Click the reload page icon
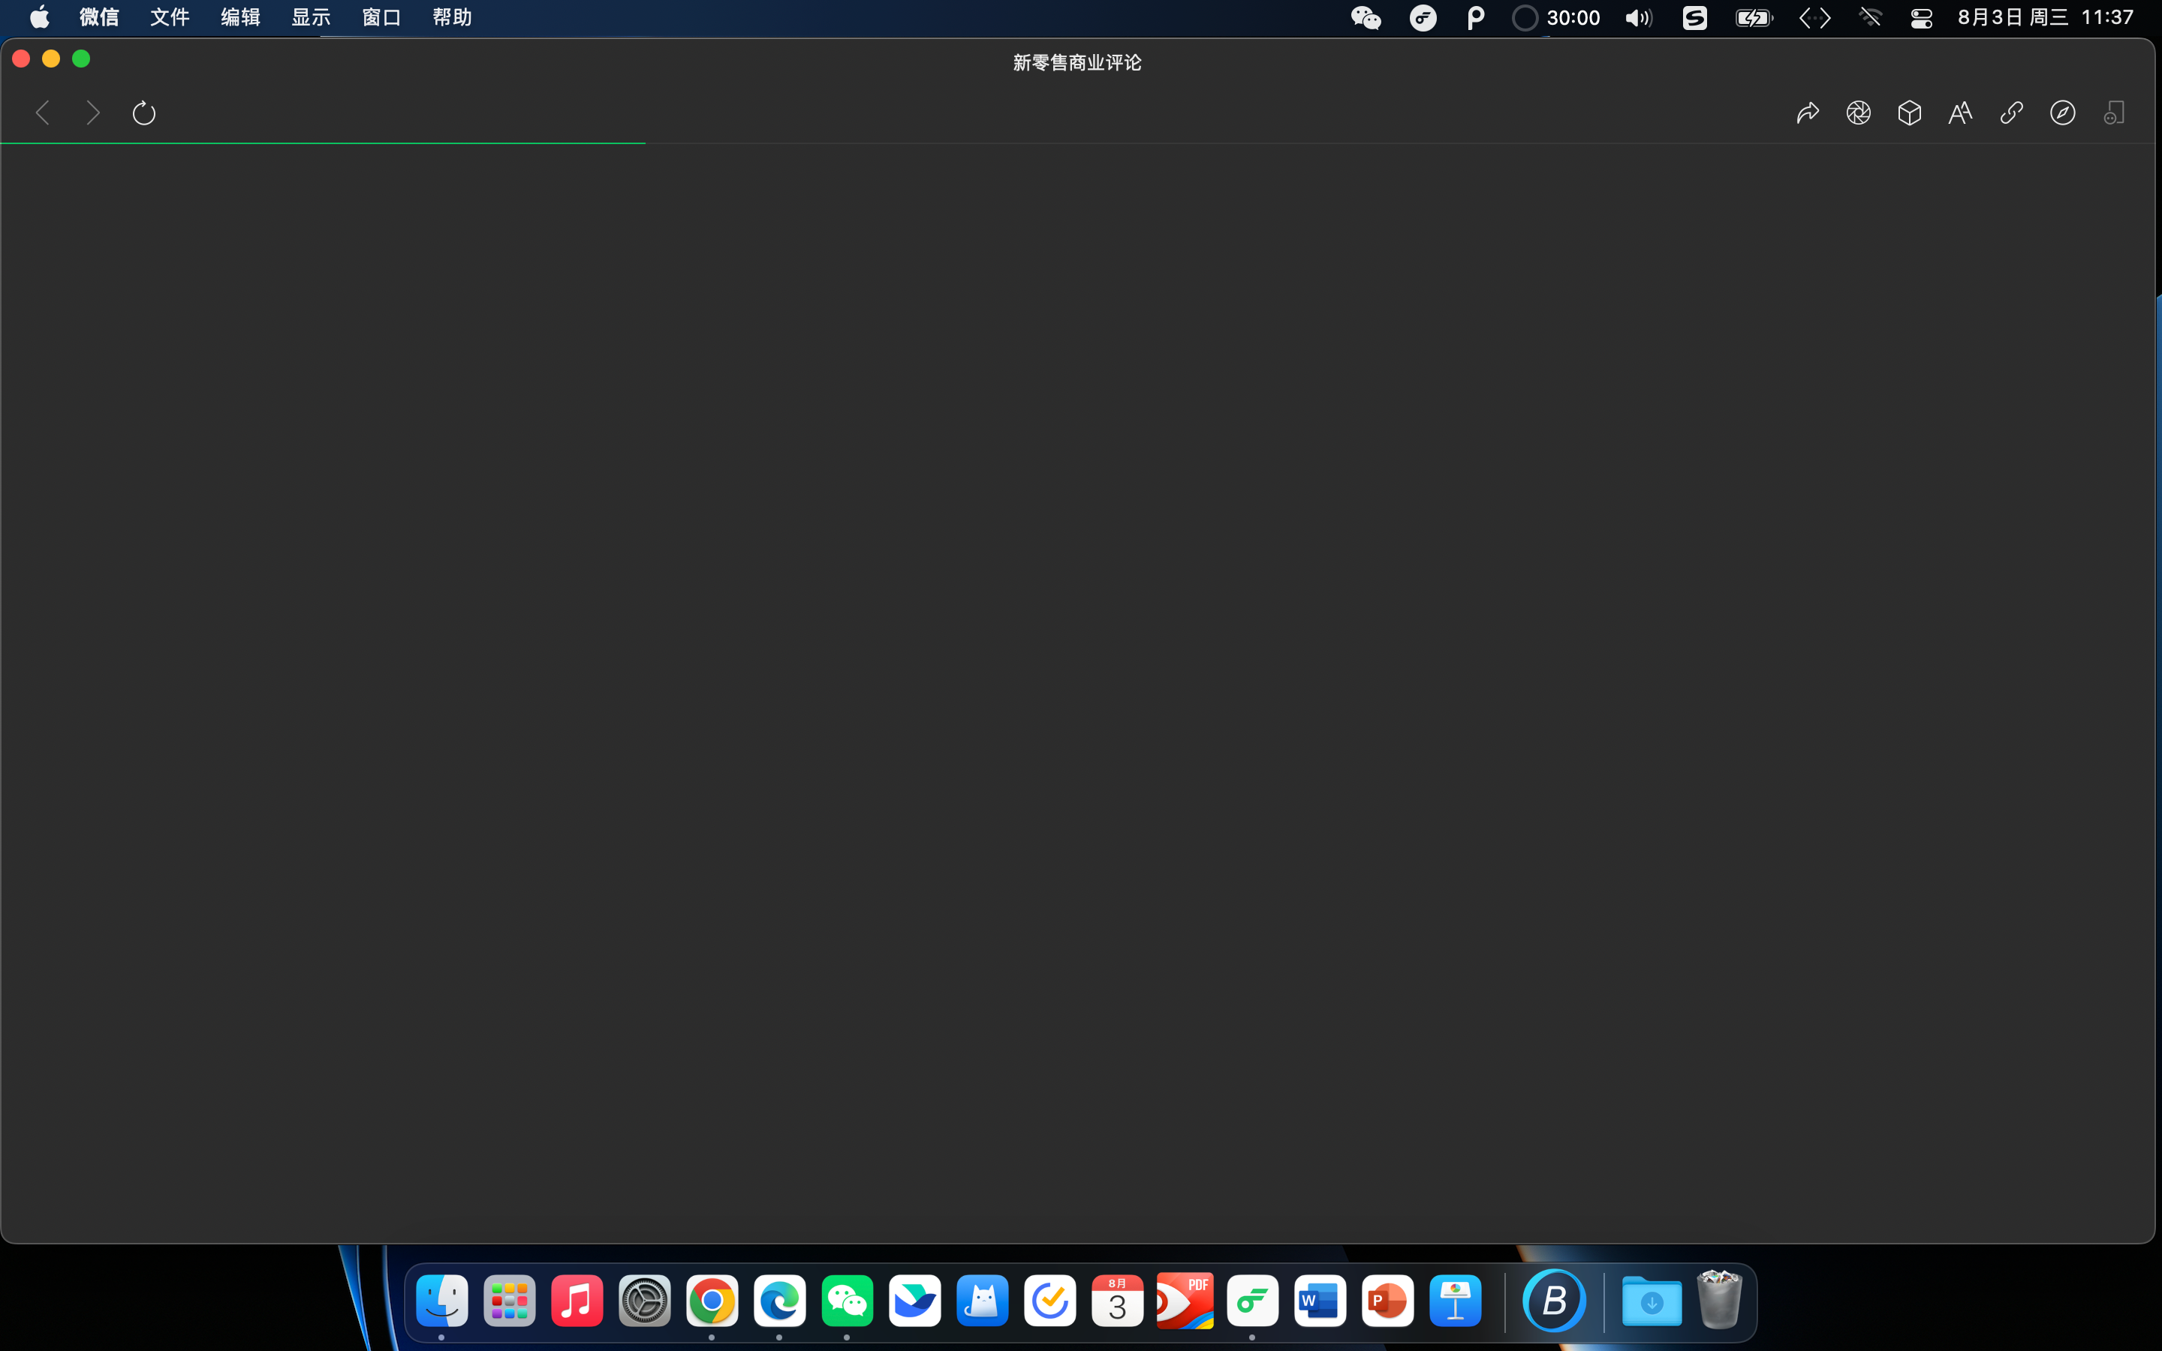Screen dimensions: 2162x1351 click(144, 113)
